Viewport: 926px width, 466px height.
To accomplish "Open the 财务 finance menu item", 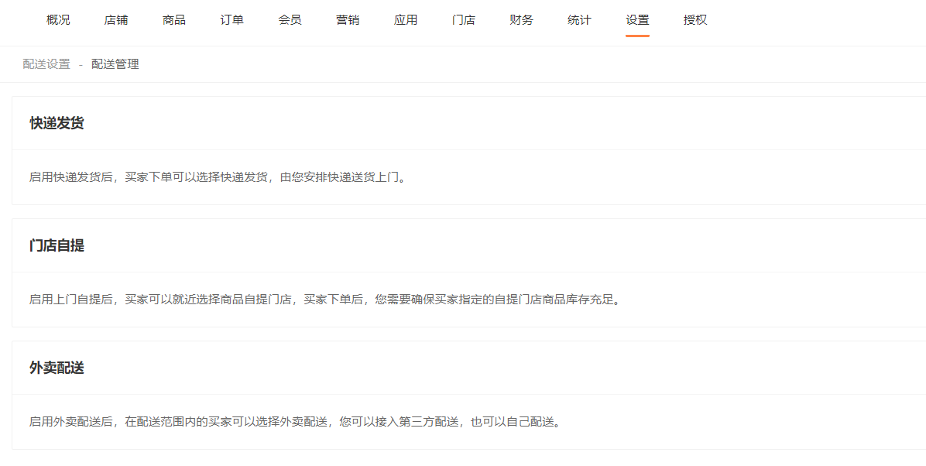I will (x=521, y=19).
